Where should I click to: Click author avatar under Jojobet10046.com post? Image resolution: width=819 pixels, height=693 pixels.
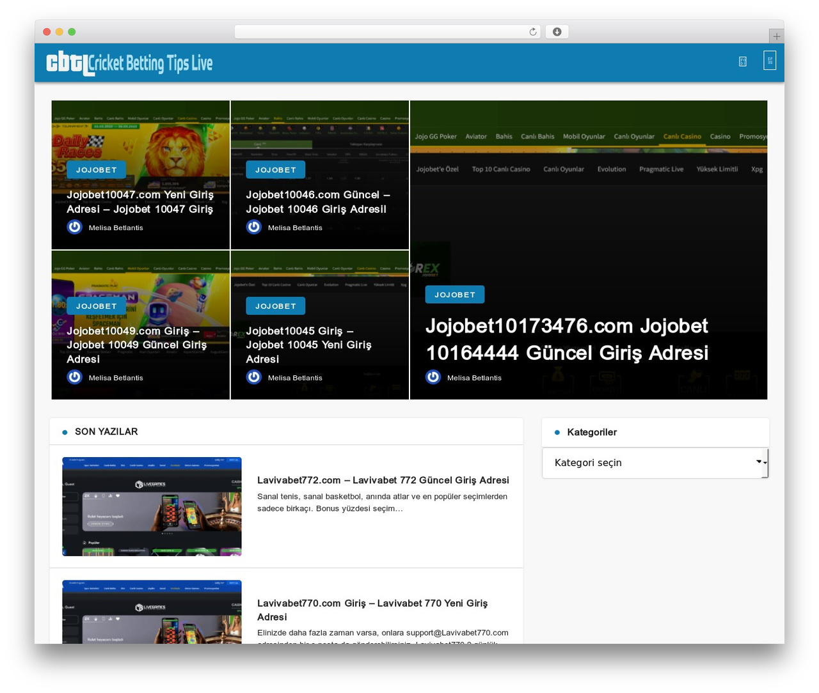pyautogui.click(x=254, y=227)
